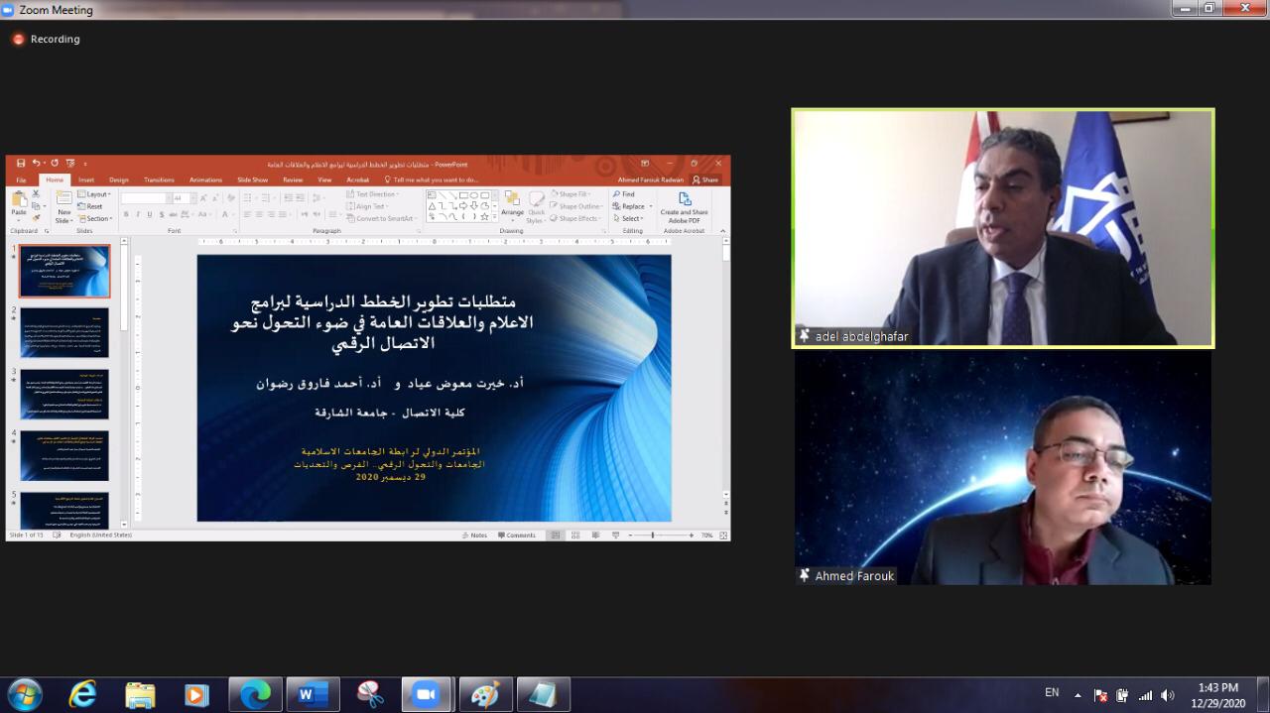Switch to the Animations tab
Screen dimensions: 1270x713
point(205,179)
